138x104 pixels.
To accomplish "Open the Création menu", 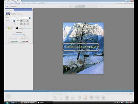I will click(34, 3).
